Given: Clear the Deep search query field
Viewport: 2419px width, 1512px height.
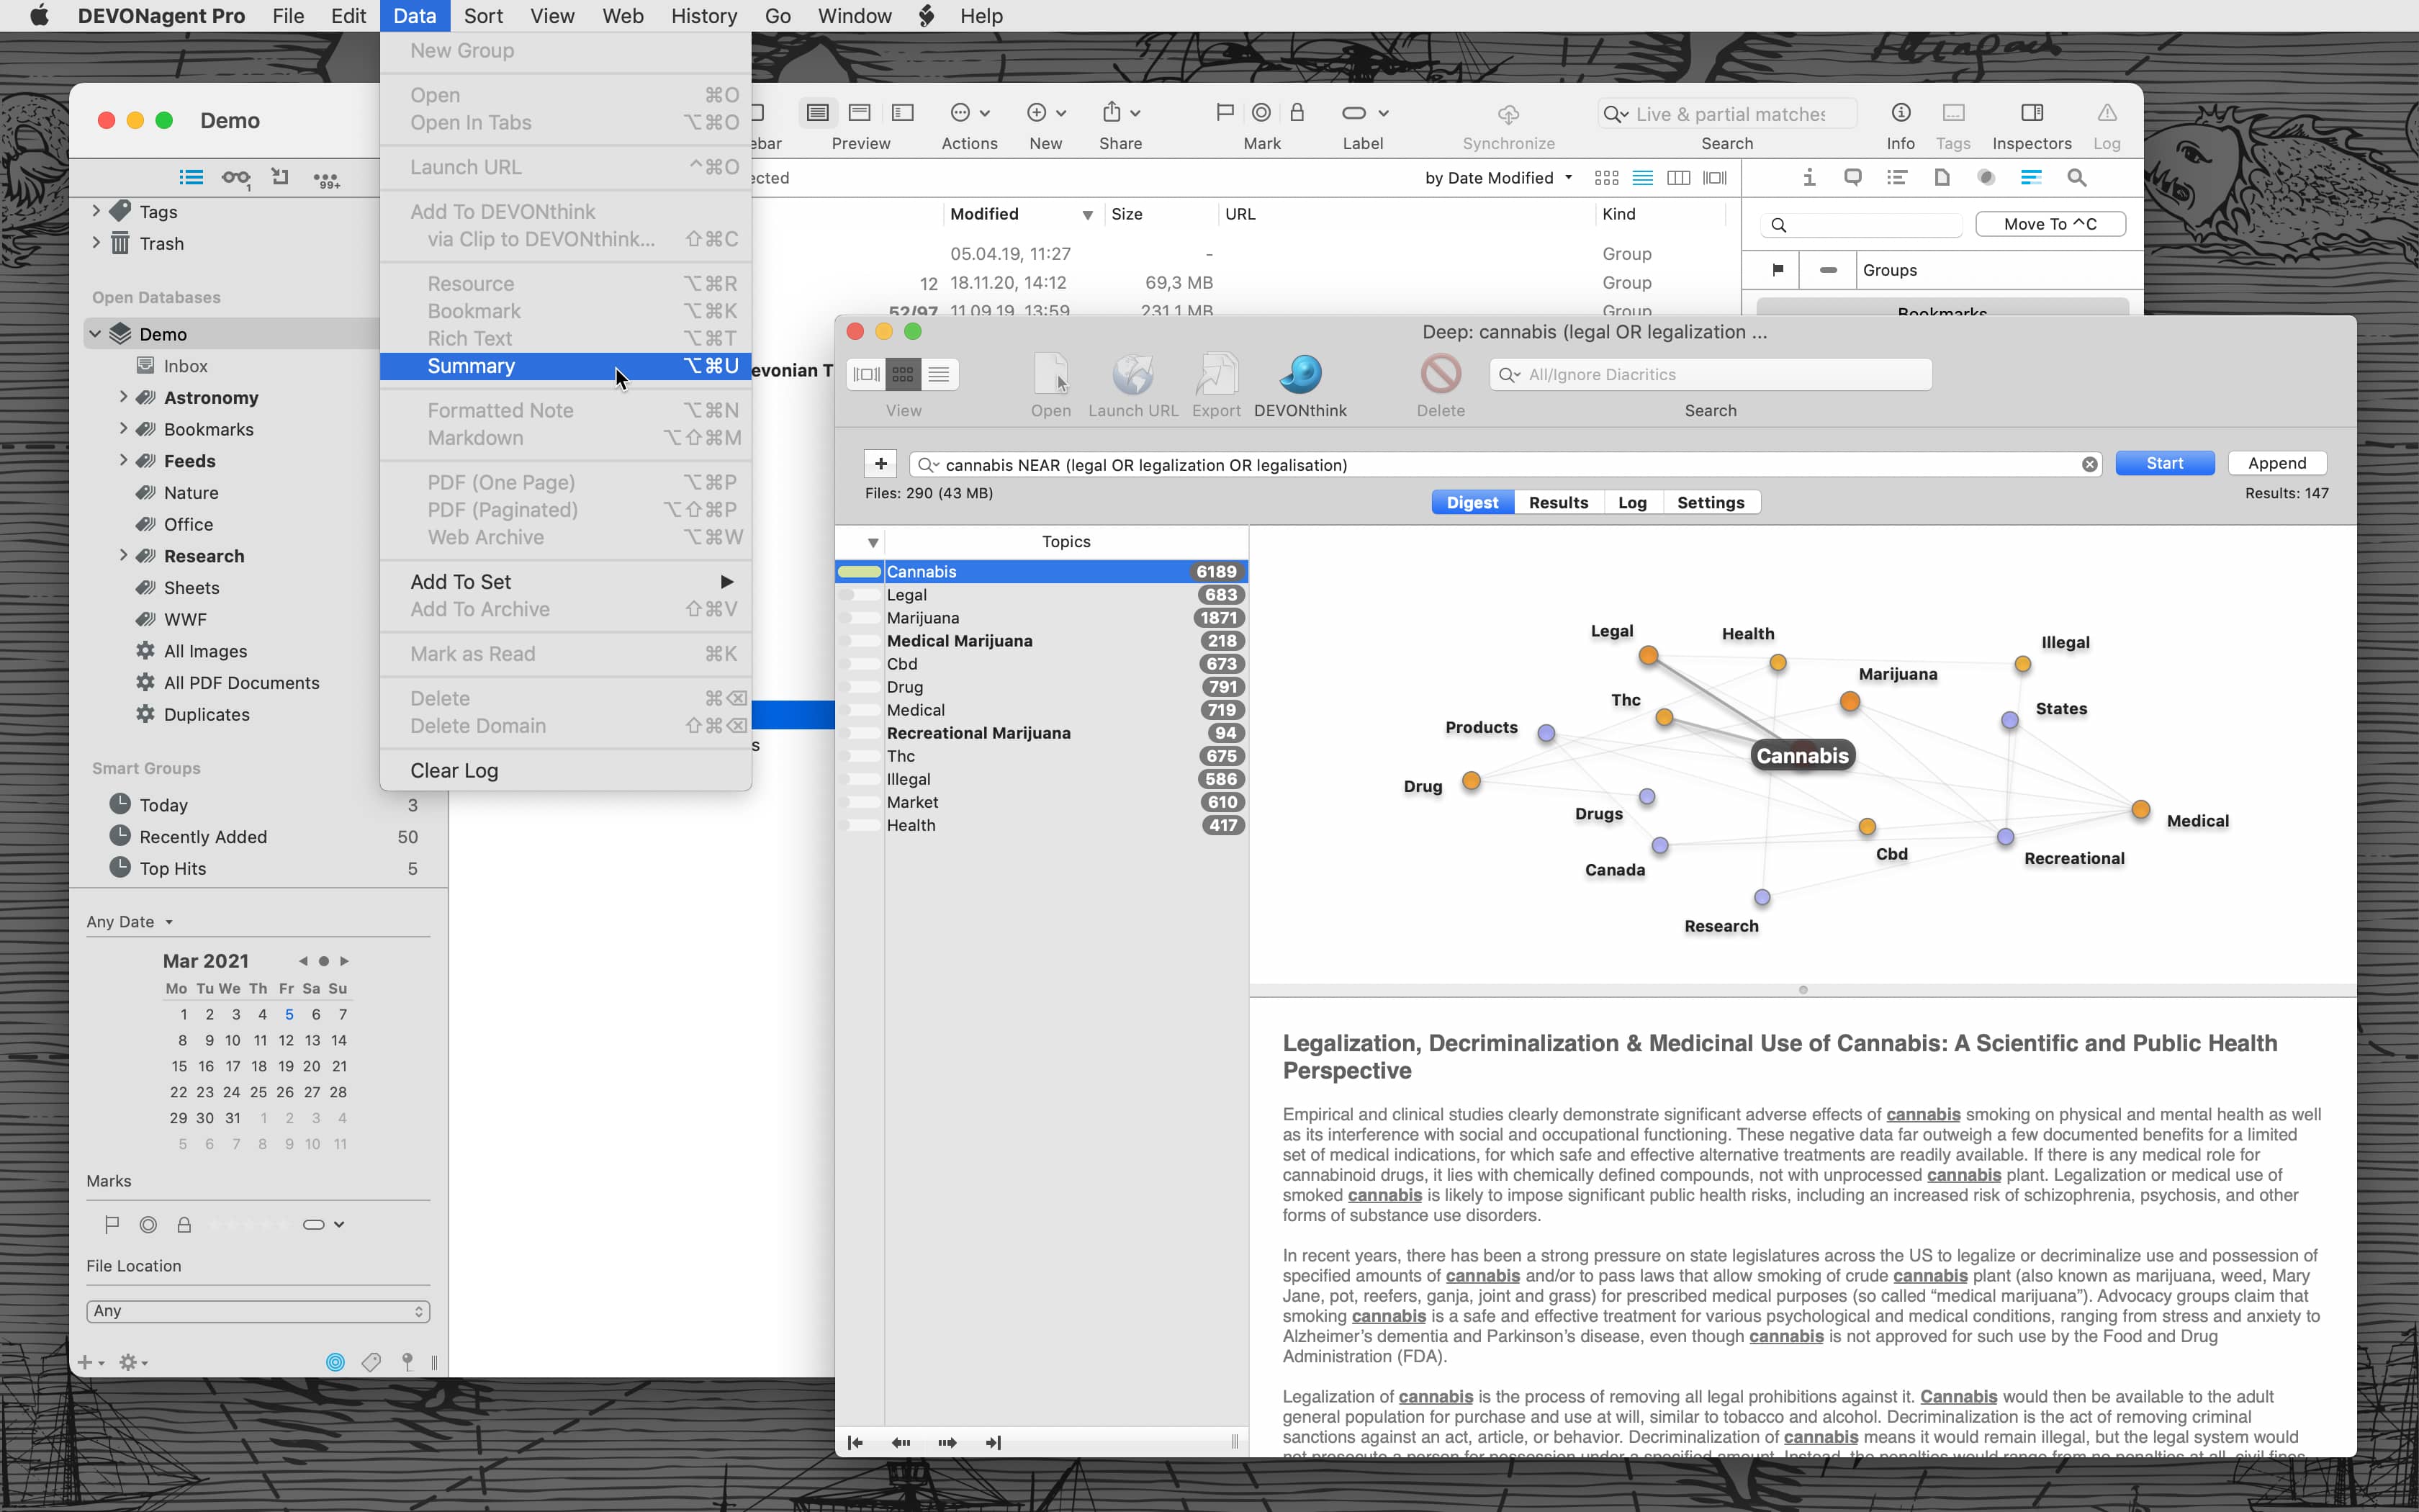Looking at the screenshot, I should coord(2089,464).
